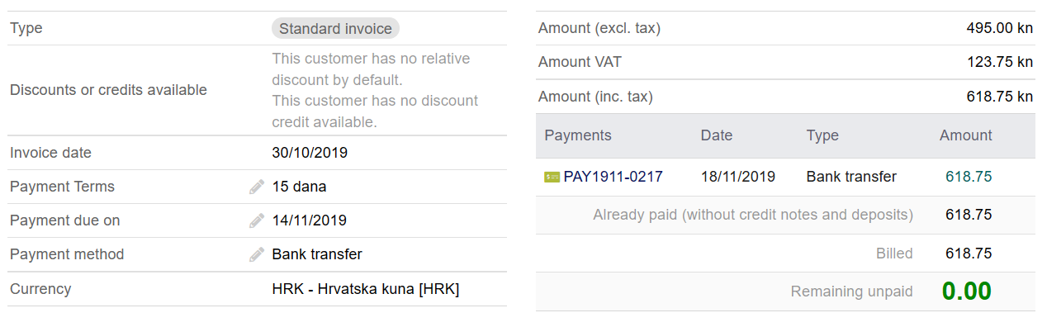Click the Remaining unpaid 0.00 amount
This screenshot has height=327, width=1047.
point(967,291)
